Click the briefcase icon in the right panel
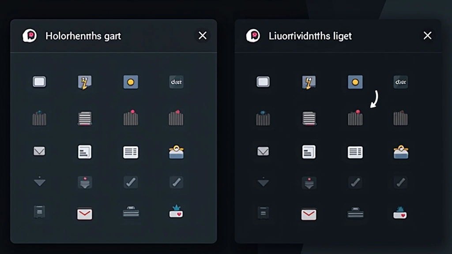This screenshot has height=254, width=452. coord(355,214)
